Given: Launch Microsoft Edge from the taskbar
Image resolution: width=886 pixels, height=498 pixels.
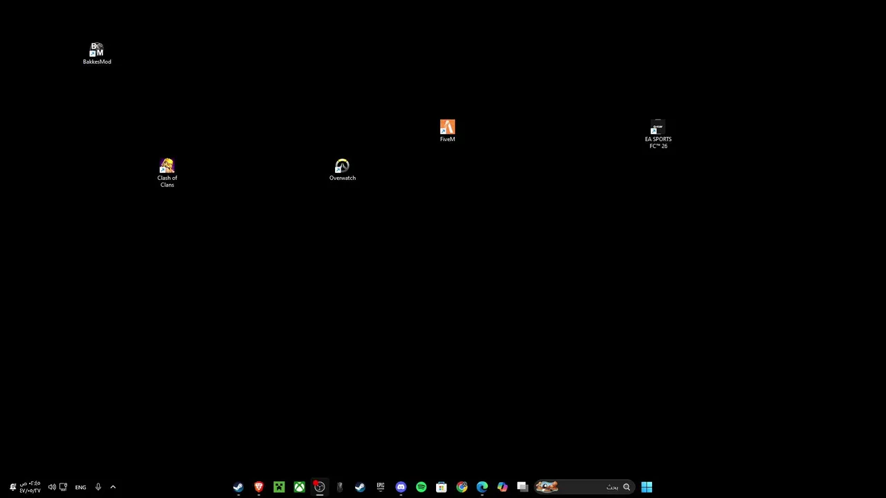Looking at the screenshot, I should pos(482,487).
